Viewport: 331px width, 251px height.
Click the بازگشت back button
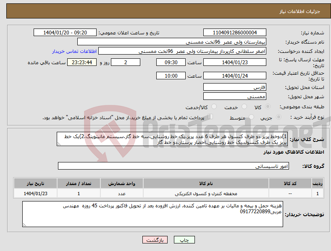[155, 240]
